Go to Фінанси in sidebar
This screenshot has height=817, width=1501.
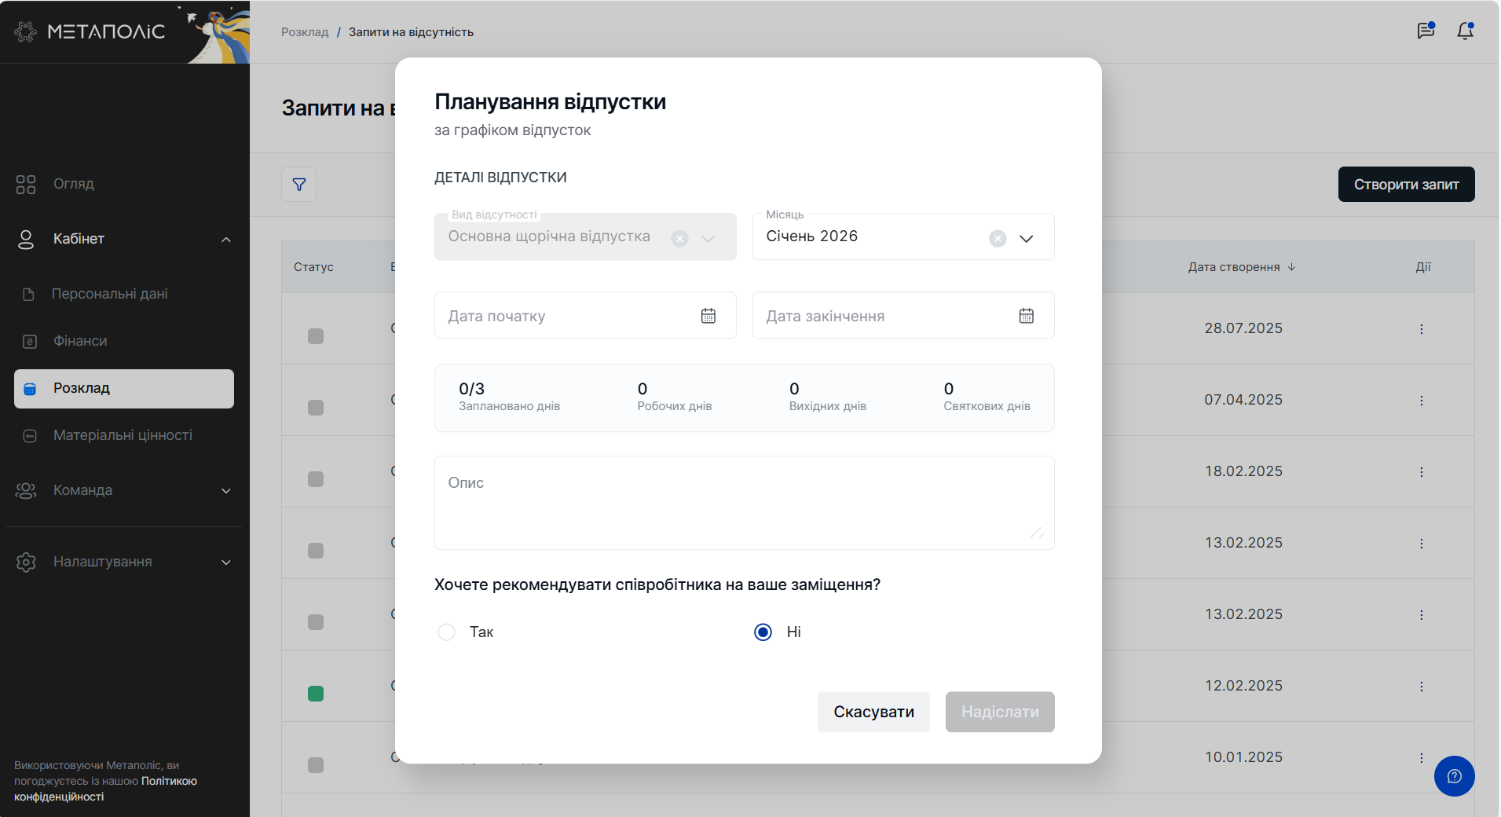coord(80,341)
